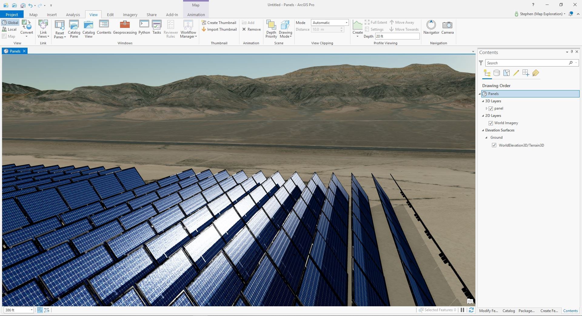
Task: Toggle the World Imagery layer checkbox
Action: (491, 123)
